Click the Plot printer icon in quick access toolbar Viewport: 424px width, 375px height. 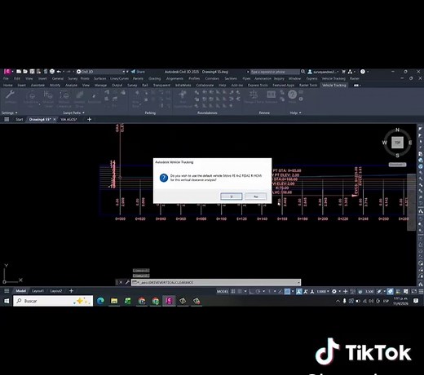[x=52, y=72]
